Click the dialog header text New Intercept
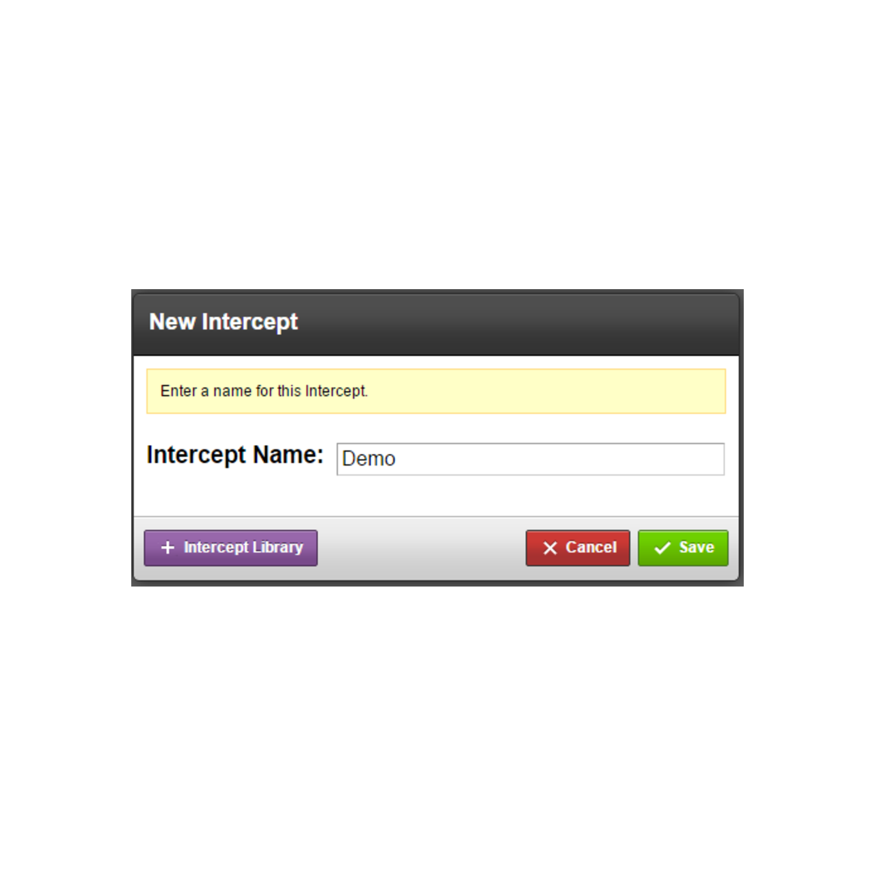The width and height of the screenshot is (875, 875). click(224, 322)
